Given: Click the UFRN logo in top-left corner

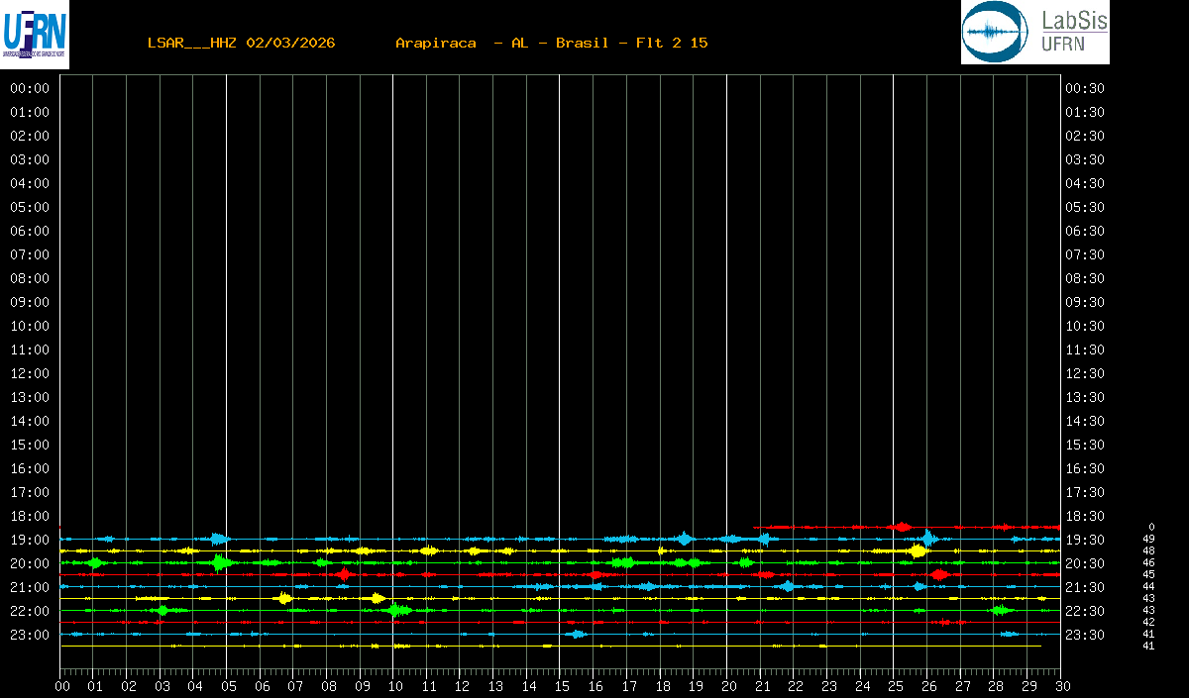Looking at the screenshot, I should pos(35,35).
